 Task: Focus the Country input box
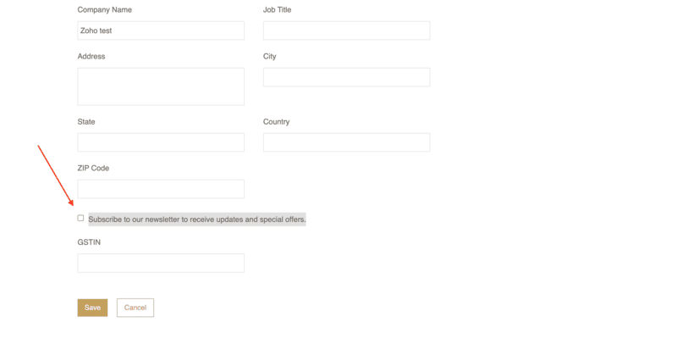(x=346, y=142)
